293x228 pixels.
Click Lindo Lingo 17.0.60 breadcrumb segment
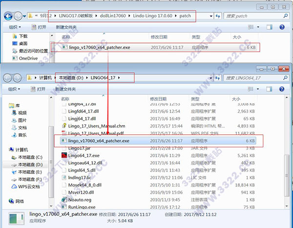pyautogui.click(x=152, y=16)
